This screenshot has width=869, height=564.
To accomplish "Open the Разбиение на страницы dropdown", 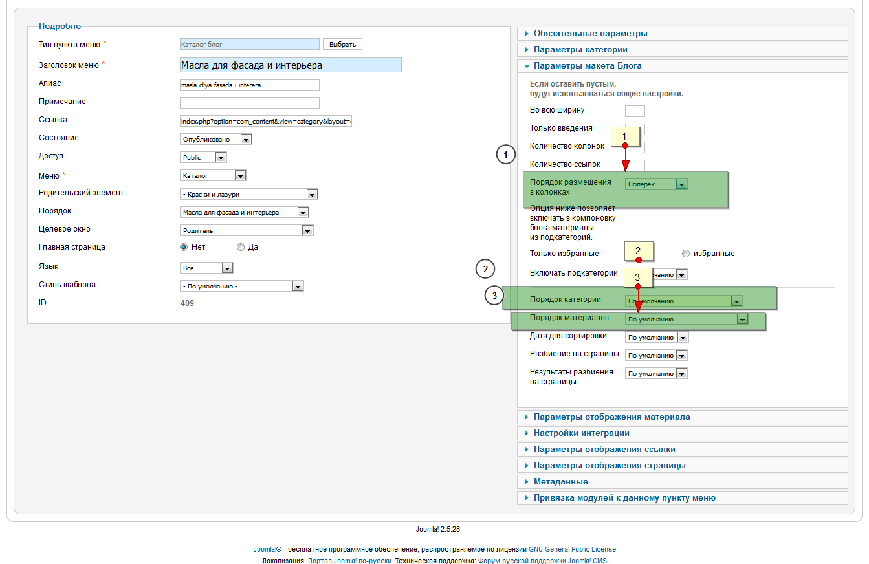I will (656, 355).
